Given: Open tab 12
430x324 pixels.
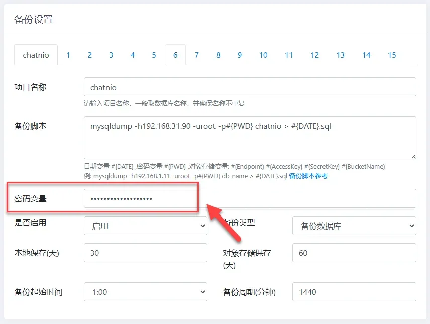Looking at the screenshot, I should point(314,55).
